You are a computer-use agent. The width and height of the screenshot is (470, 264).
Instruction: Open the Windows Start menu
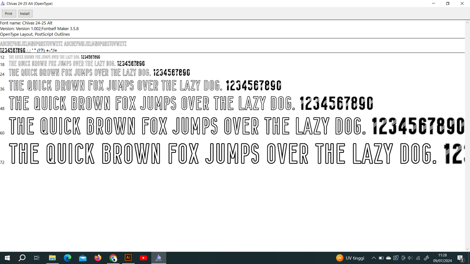[x=7, y=258]
